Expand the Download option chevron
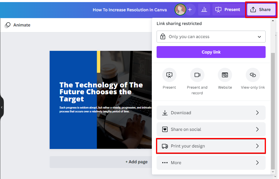The width and height of the screenshot is (279, 179). click(257, 113)
